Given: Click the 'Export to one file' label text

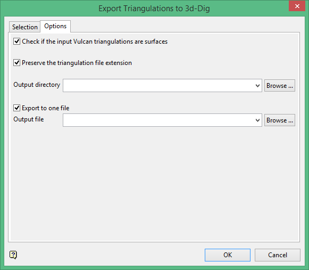Looking at the screenshot, I should 46,108.
